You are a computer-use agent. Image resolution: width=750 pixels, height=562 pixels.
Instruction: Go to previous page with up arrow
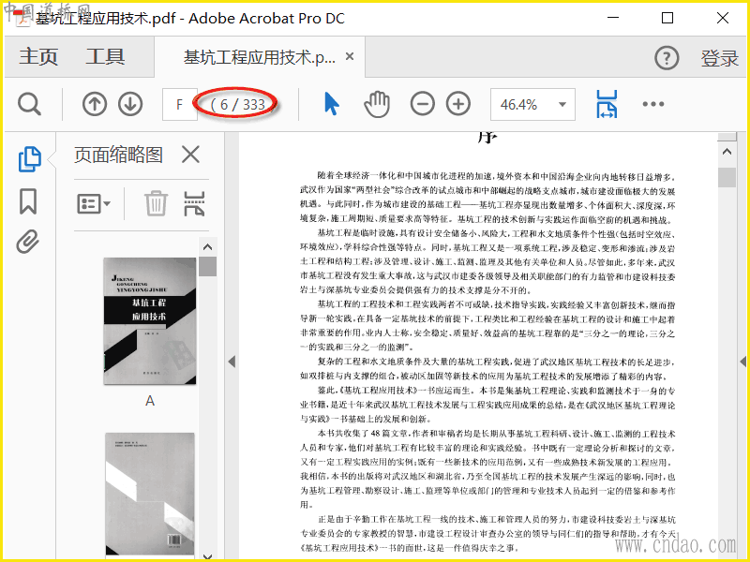tap(95, 104)
